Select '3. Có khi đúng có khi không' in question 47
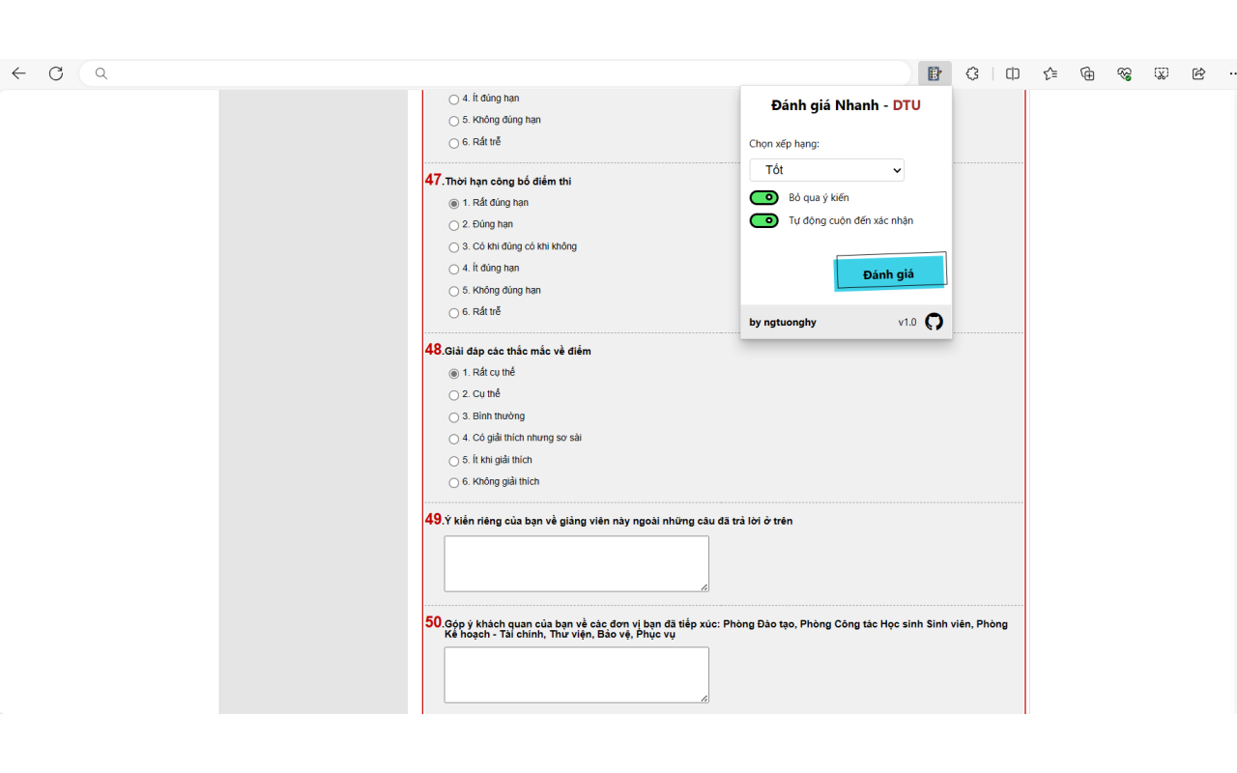1237x773 pixels. [x=454, y=247]
